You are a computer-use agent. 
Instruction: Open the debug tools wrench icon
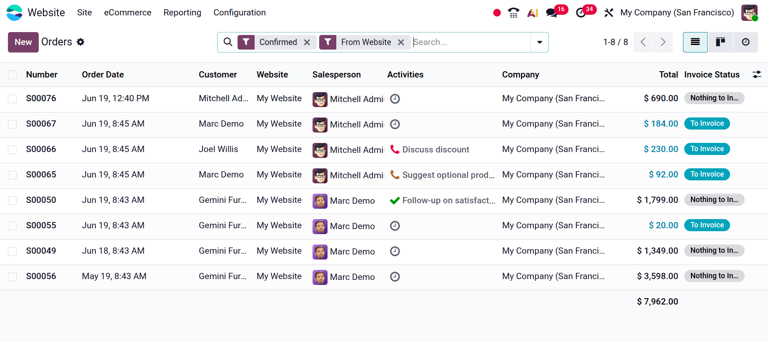[x=609, y=13]
